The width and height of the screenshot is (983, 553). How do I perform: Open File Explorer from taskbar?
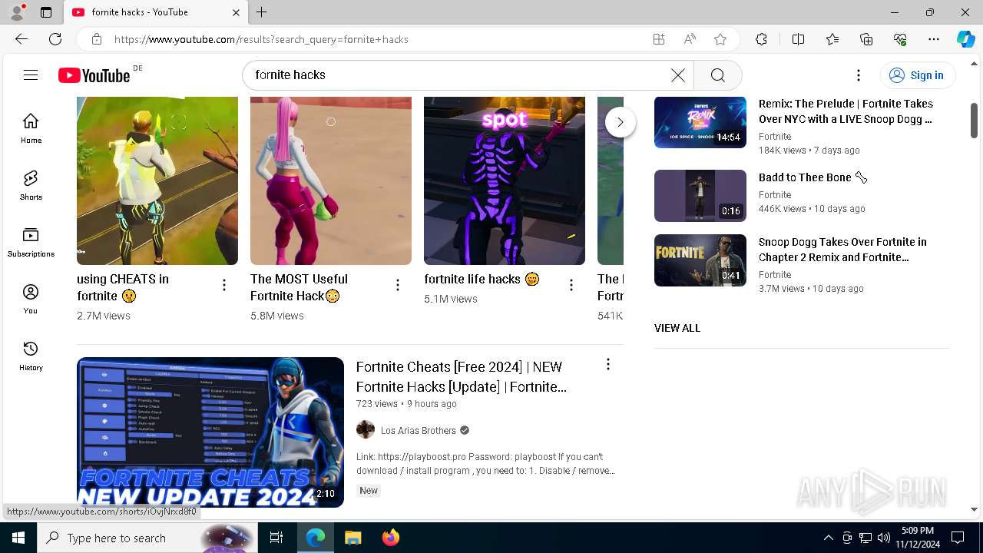[x=352, y=538]
